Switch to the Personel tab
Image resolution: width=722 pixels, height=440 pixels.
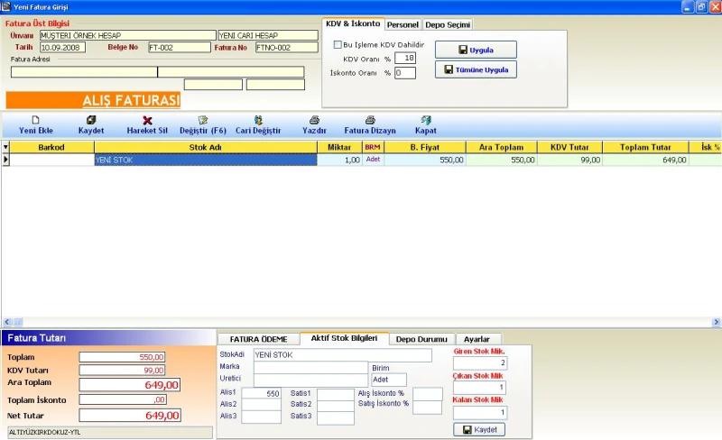coord(403,24)
